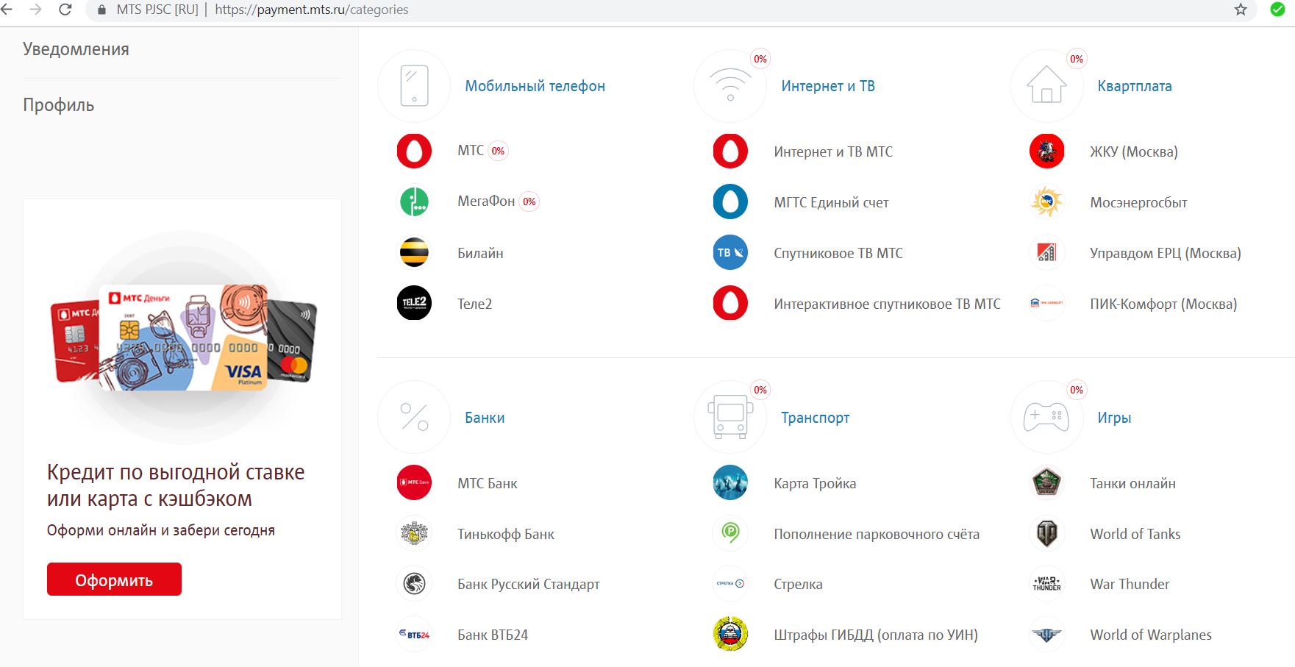Screen dimensions: 1295x667
Task: Click the МТС operator text link
Action: pos(471,151)
